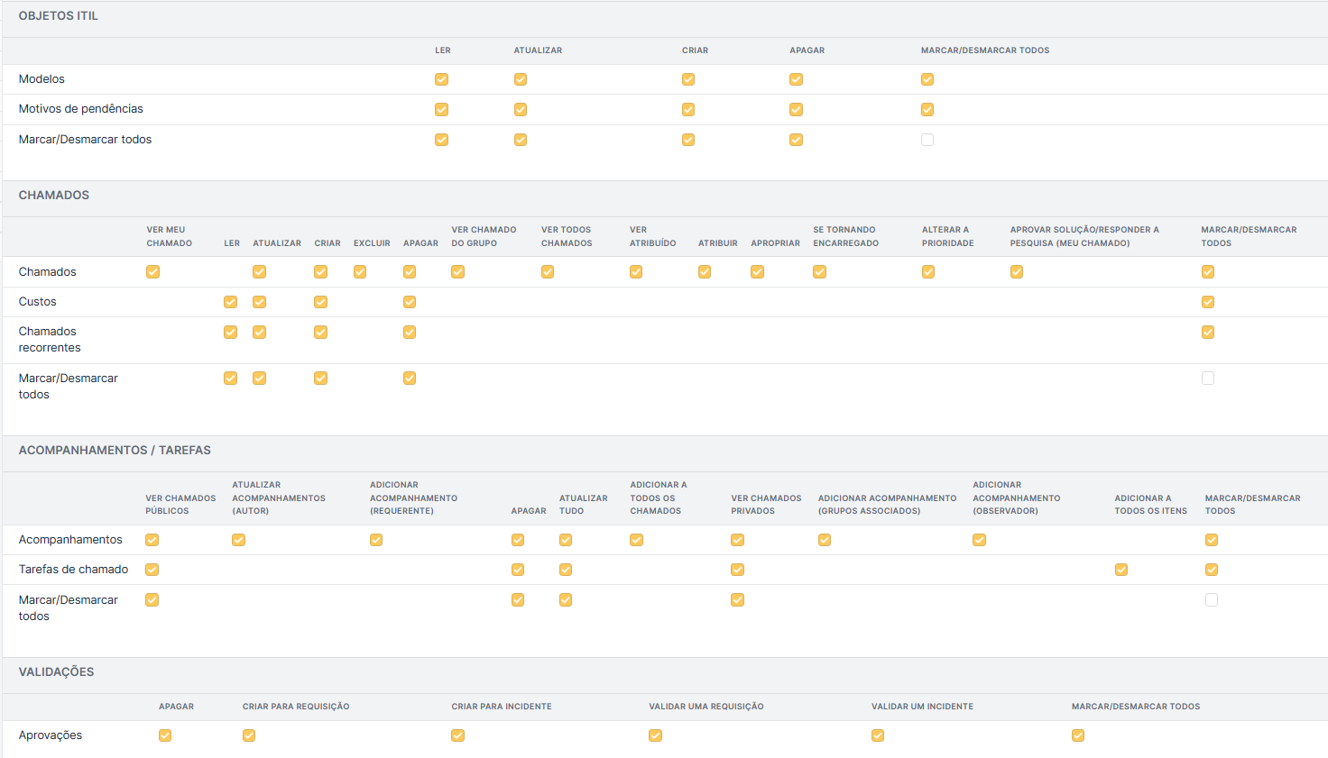
Task: Disable Alterar a prioridade for Chamados
Action: 928,271
